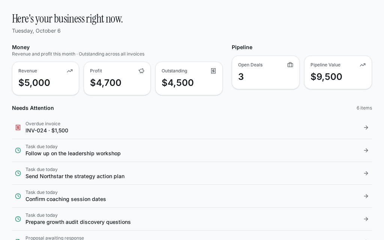The height and width of the screenshot is (240, 384).
Task: Open the Profit $4,700 card
Action: 117,78
